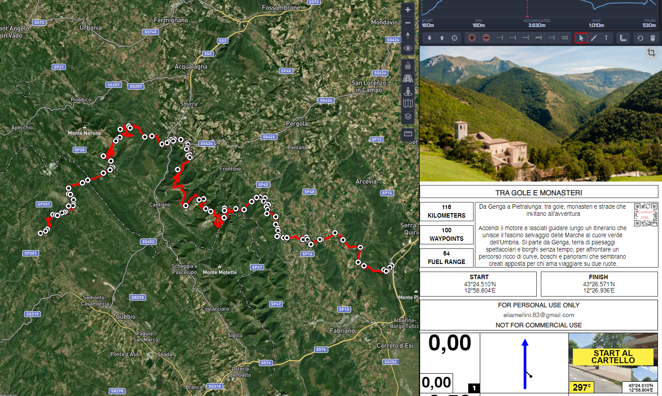Click the Custom URL QR code
The height and width of the screenshot is (396, 662).
coord(646,215)
